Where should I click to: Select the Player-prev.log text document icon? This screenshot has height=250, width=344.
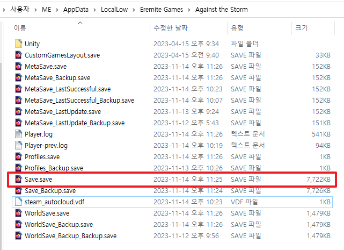[x=18, y=145]
